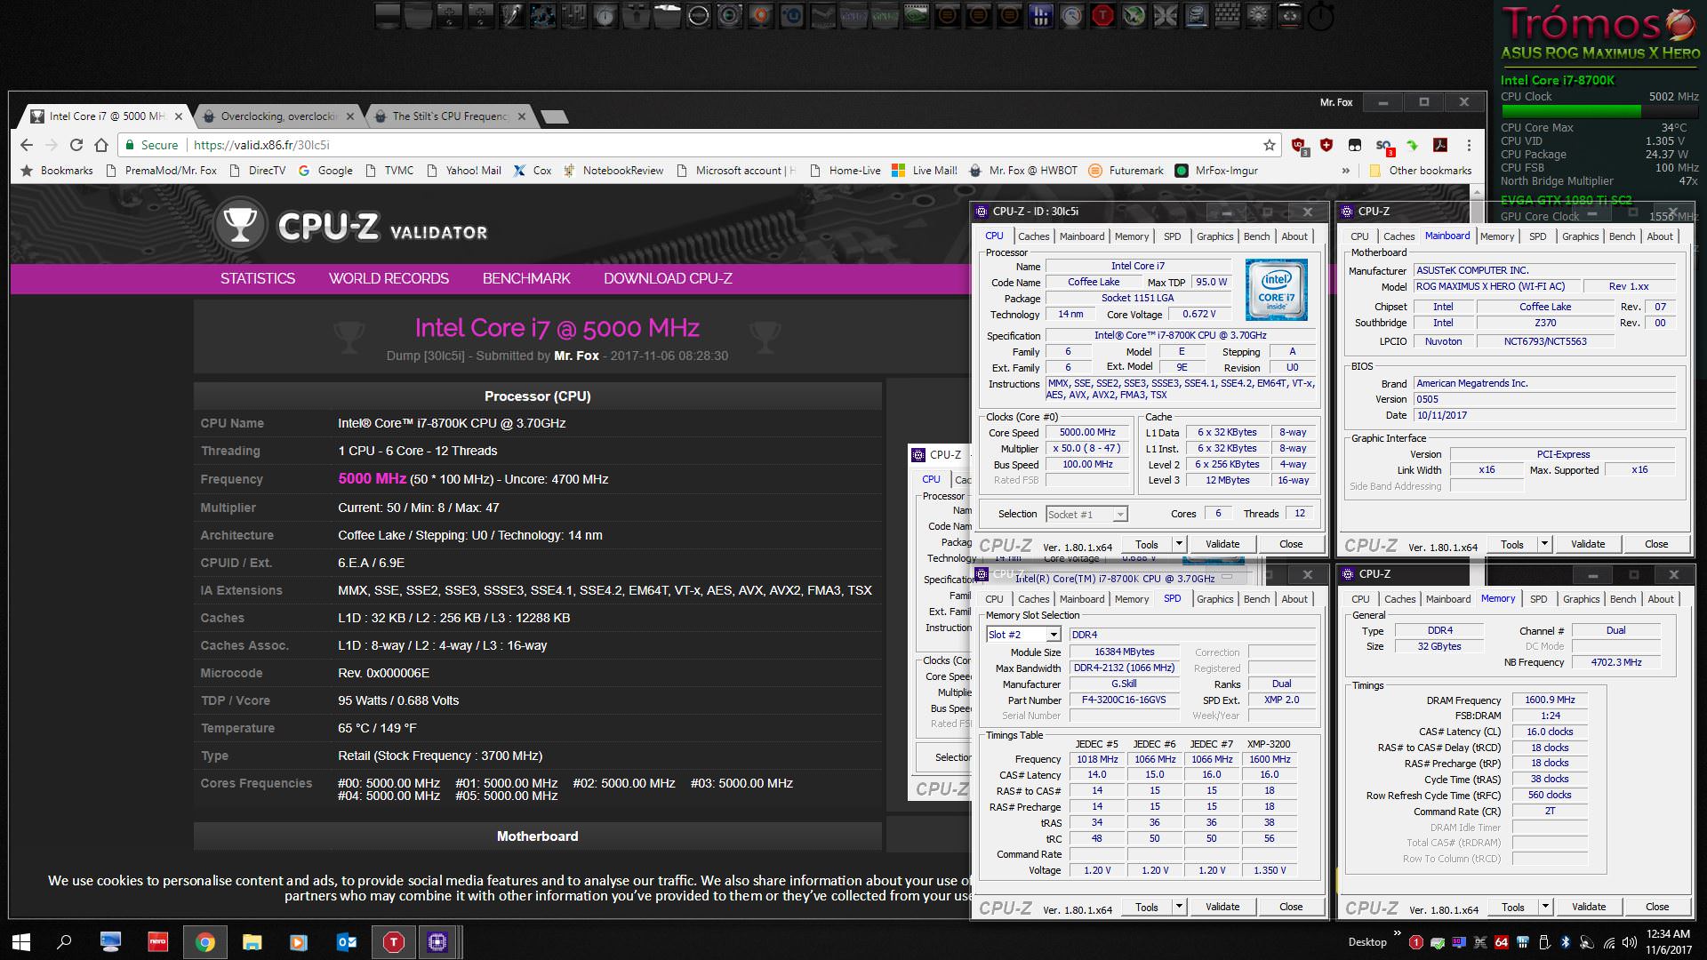Expand Tools arrow in SPD CPU-Z window
Viewport: 1707px width, 960px height.
point(1179,907)
